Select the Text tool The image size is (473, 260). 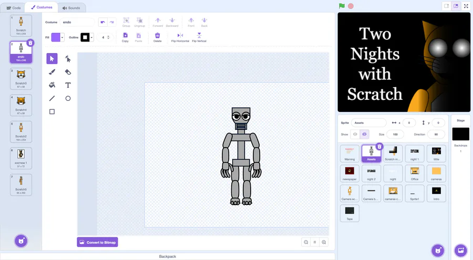coord(68,85)
